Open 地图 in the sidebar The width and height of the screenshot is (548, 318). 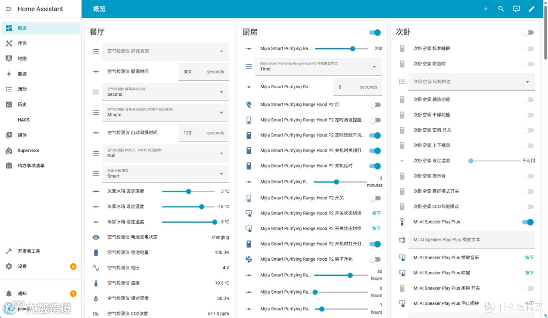(x=41, y=58)
